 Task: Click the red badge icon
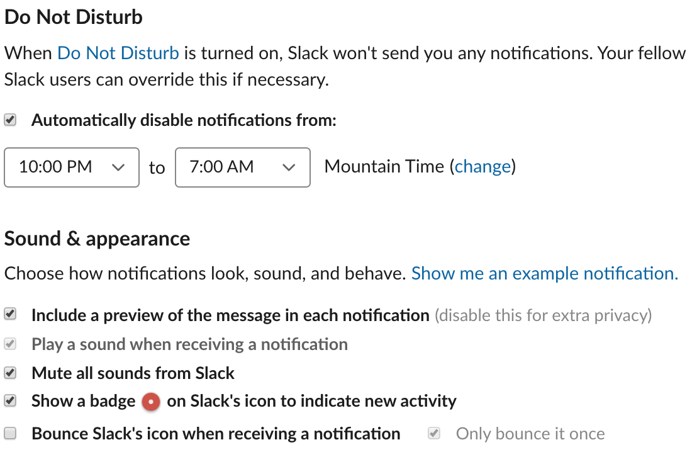151,402
